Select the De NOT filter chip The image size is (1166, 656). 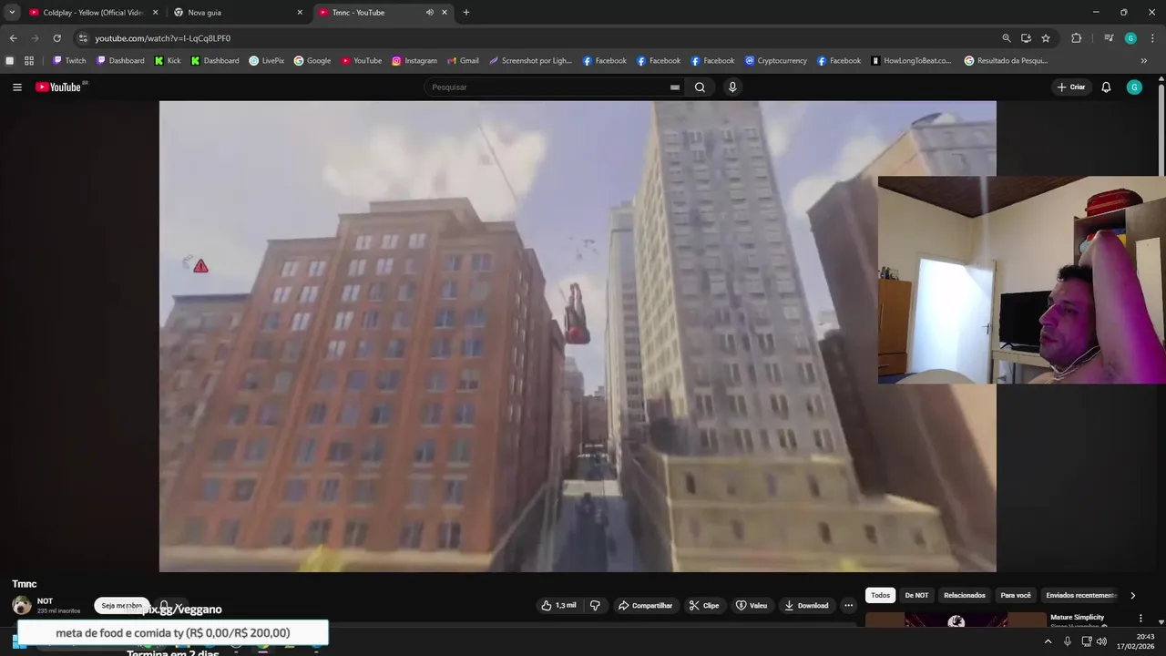[916, 596]
